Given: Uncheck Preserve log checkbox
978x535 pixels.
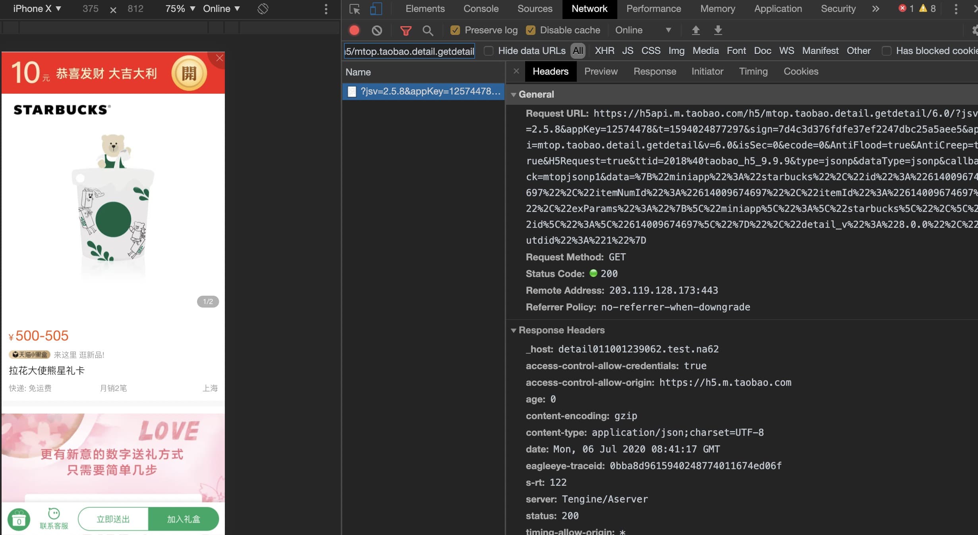Looking at the screenshot, I should 455,30.
